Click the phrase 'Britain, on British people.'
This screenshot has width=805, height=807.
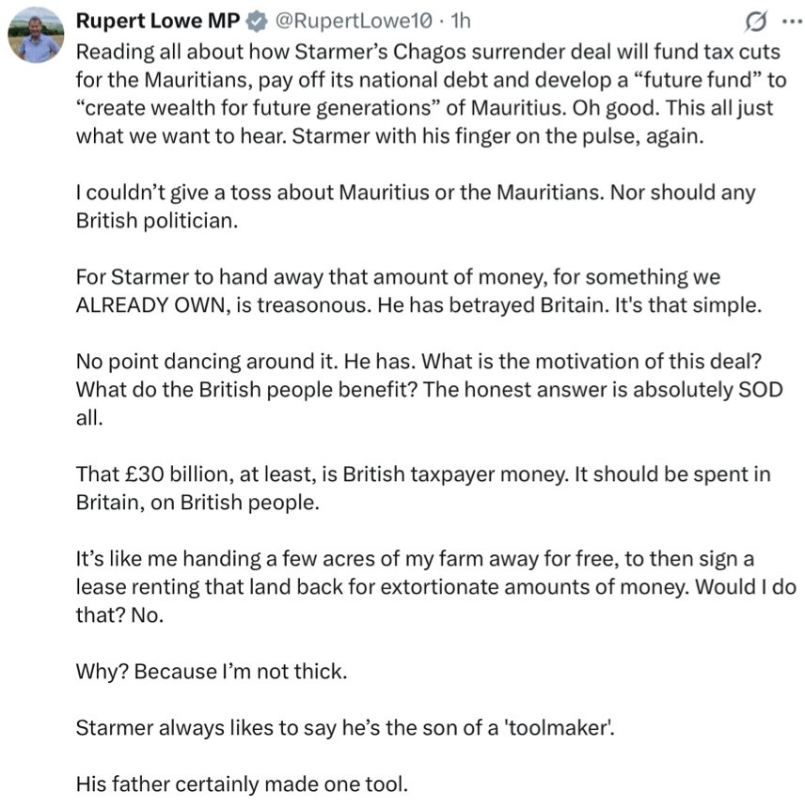point(197,503)
